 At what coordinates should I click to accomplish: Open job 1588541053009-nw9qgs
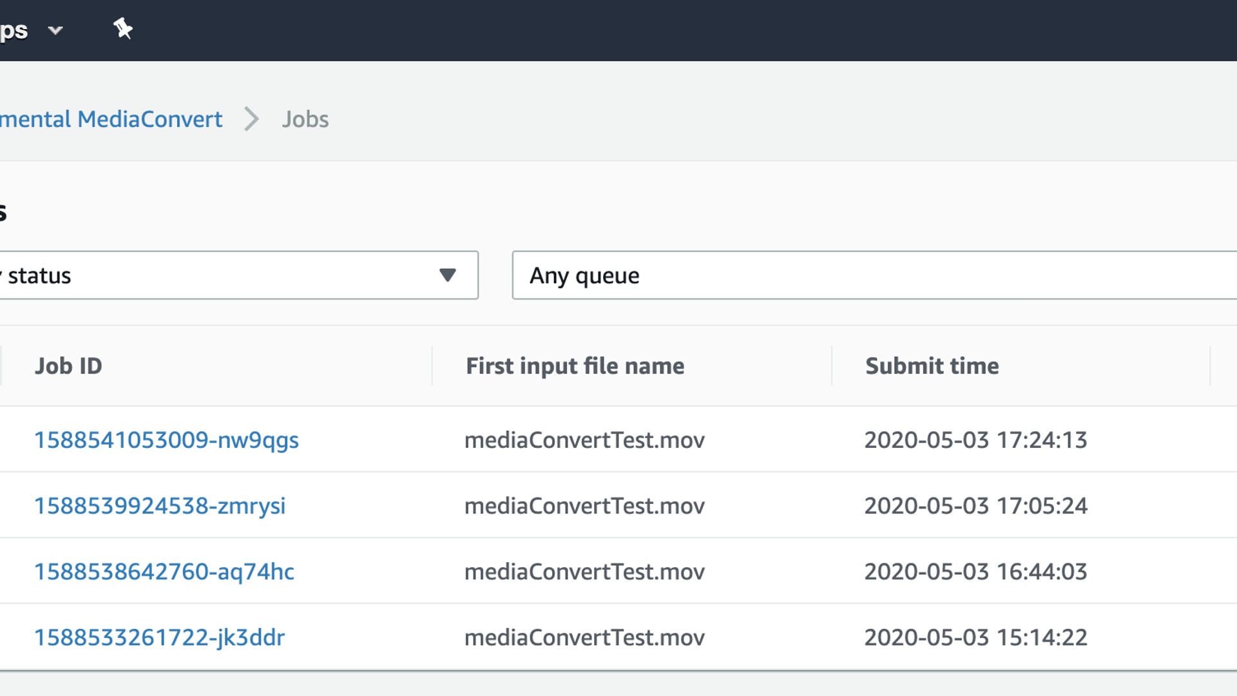(x=166, y=440)
